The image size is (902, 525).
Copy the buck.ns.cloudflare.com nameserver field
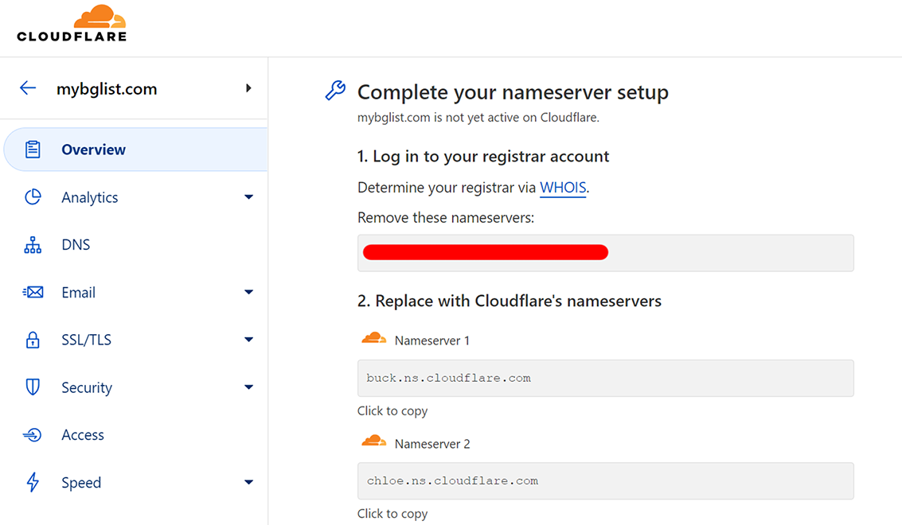pos(605,379)
